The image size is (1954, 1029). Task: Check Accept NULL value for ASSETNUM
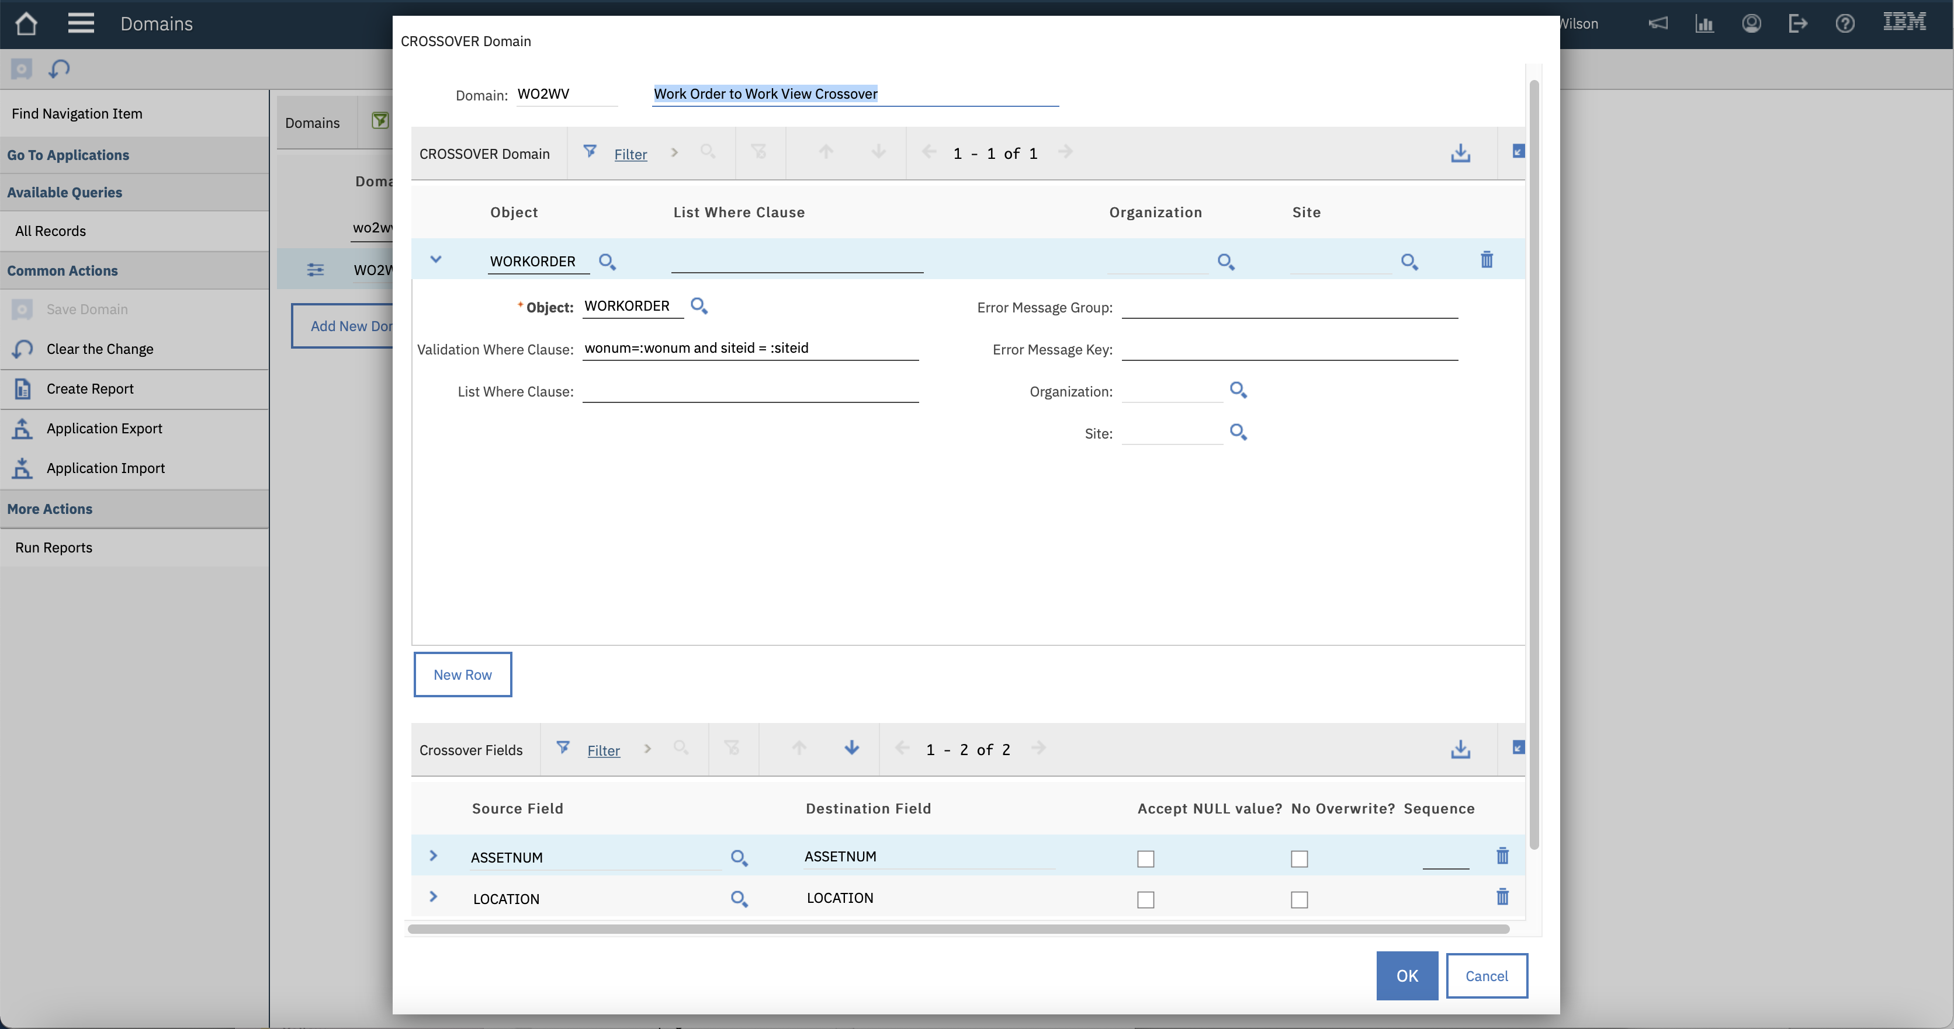(x=1145, y=858)
